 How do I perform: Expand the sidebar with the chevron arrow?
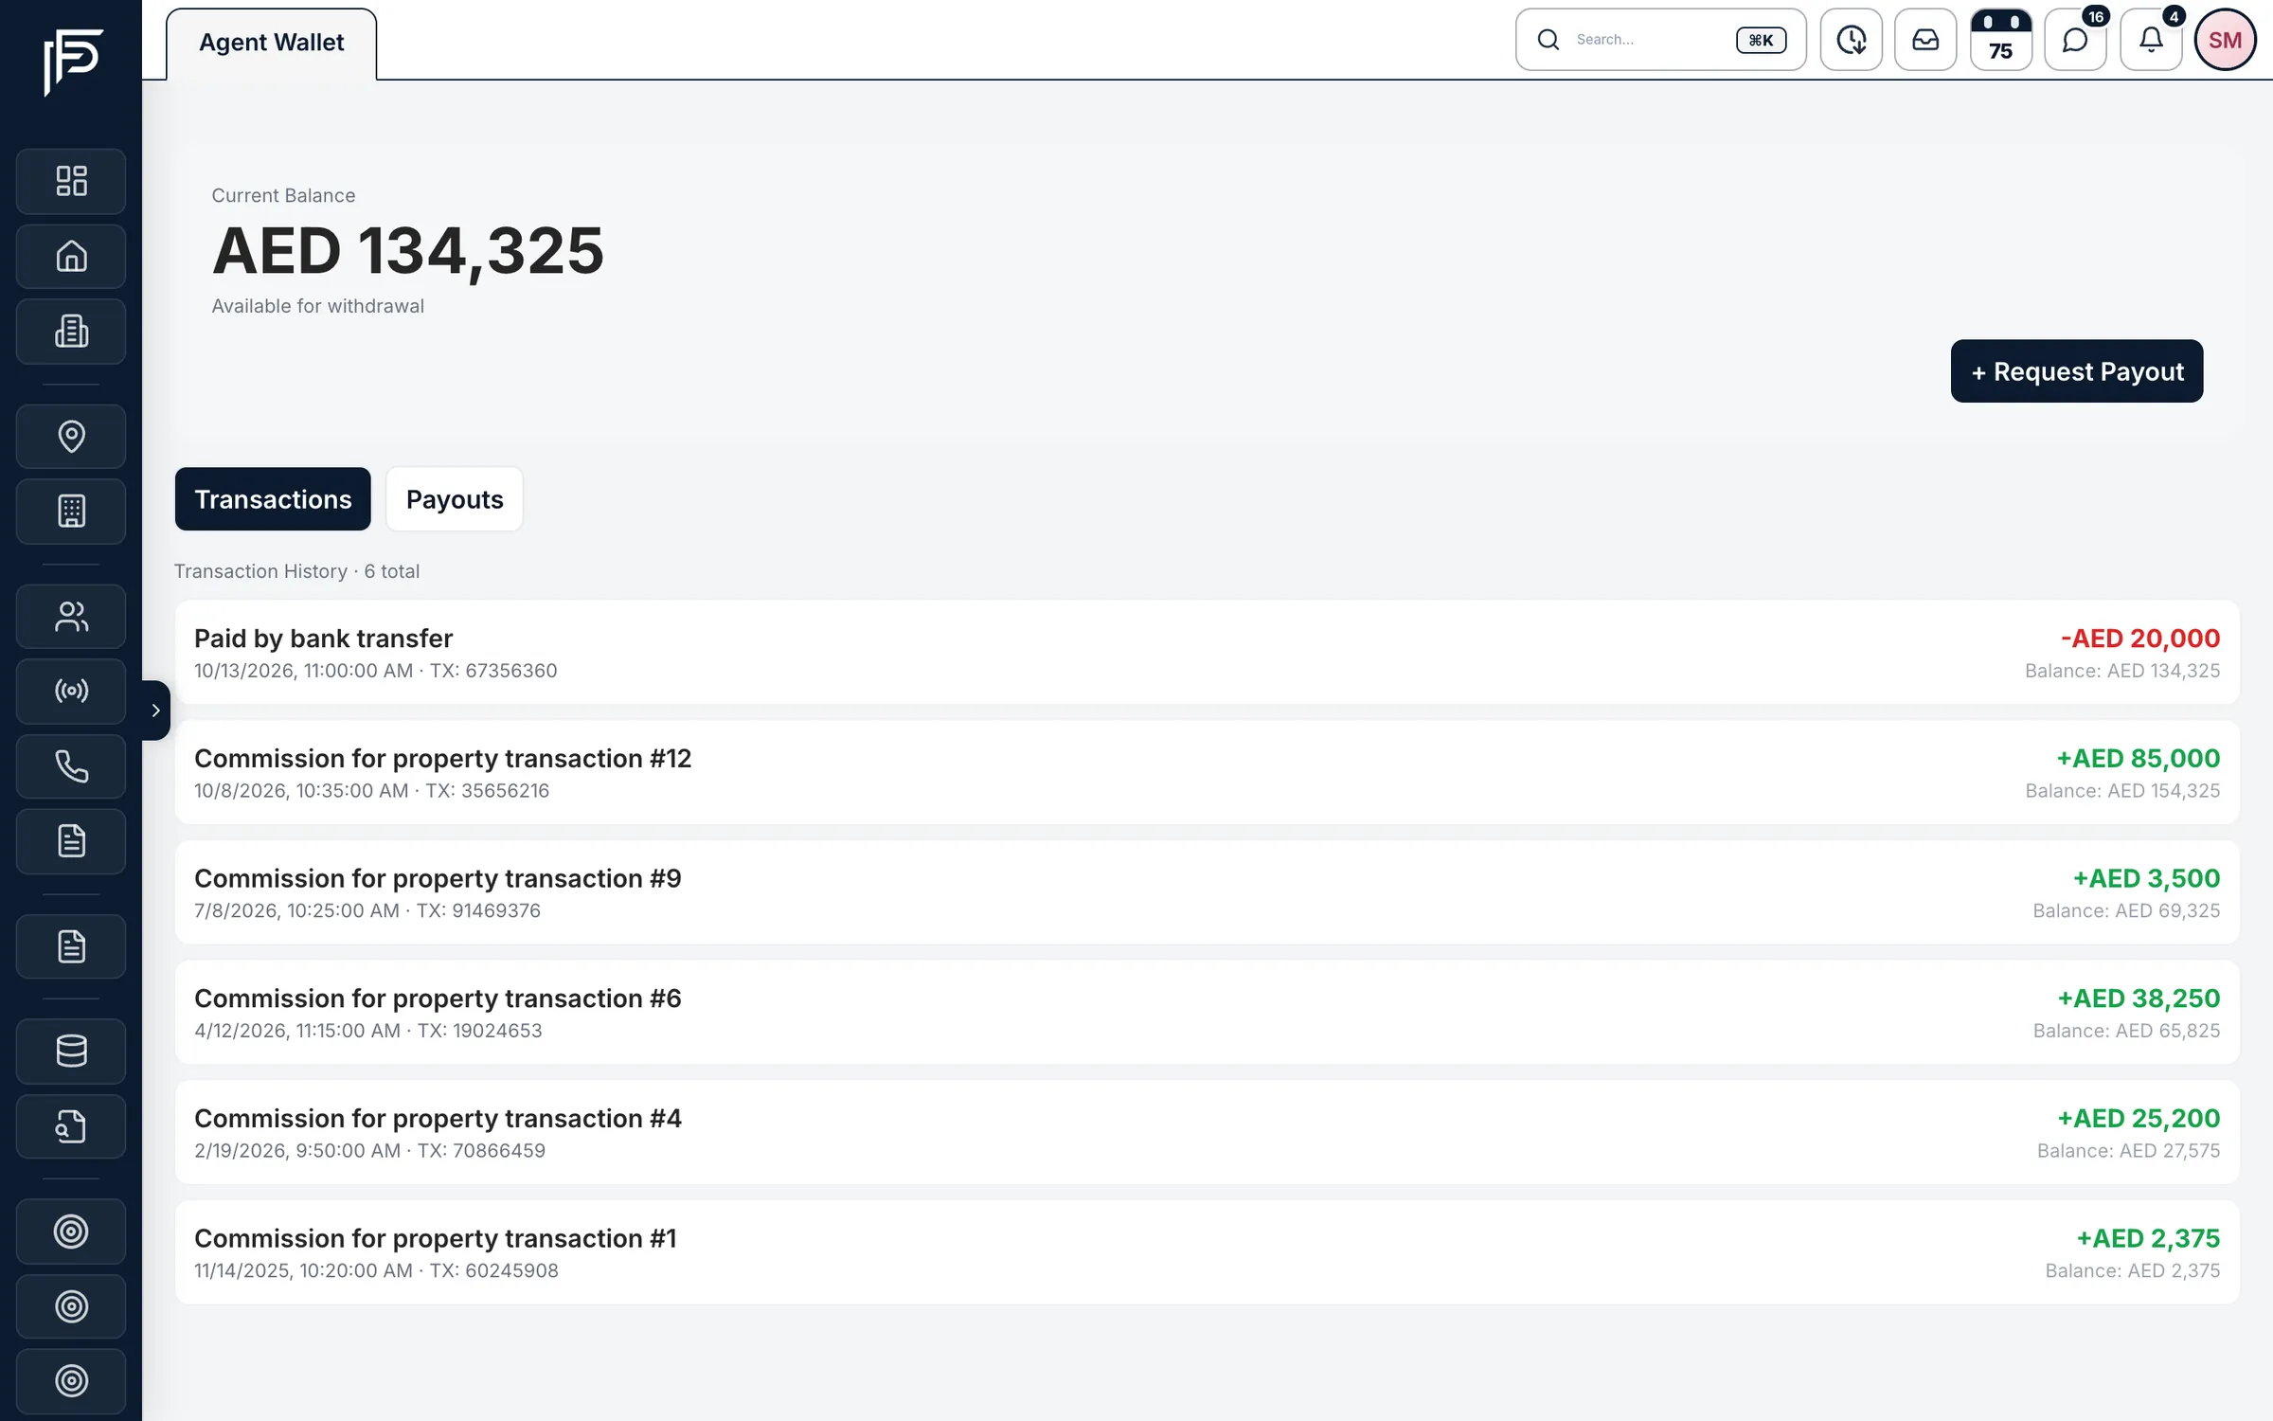coord(156,710)
